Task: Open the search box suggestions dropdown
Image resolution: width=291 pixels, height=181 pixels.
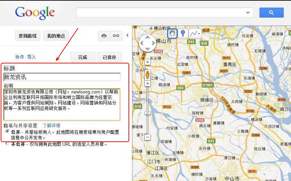Action: coord(248,13)
